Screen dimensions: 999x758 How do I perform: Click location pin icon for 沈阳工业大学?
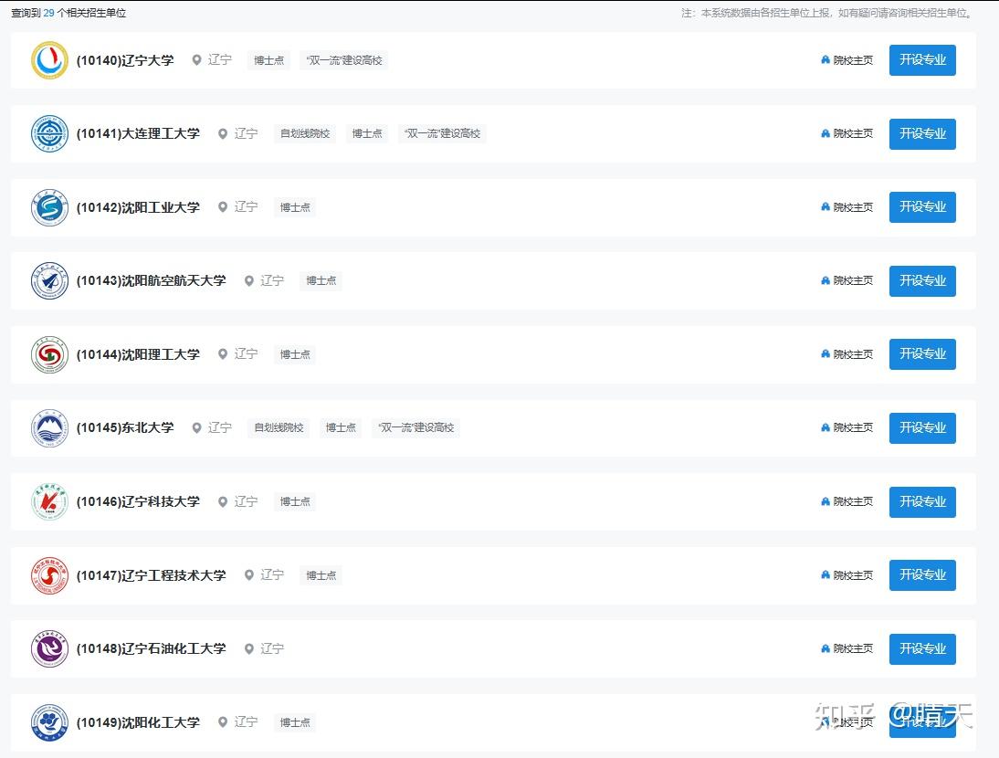(223, 207)
